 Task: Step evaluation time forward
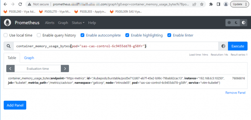(65, 69)
